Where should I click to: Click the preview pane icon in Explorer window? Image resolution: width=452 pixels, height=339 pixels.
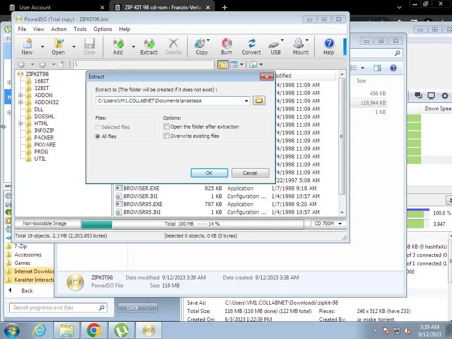tap(377, 68)
